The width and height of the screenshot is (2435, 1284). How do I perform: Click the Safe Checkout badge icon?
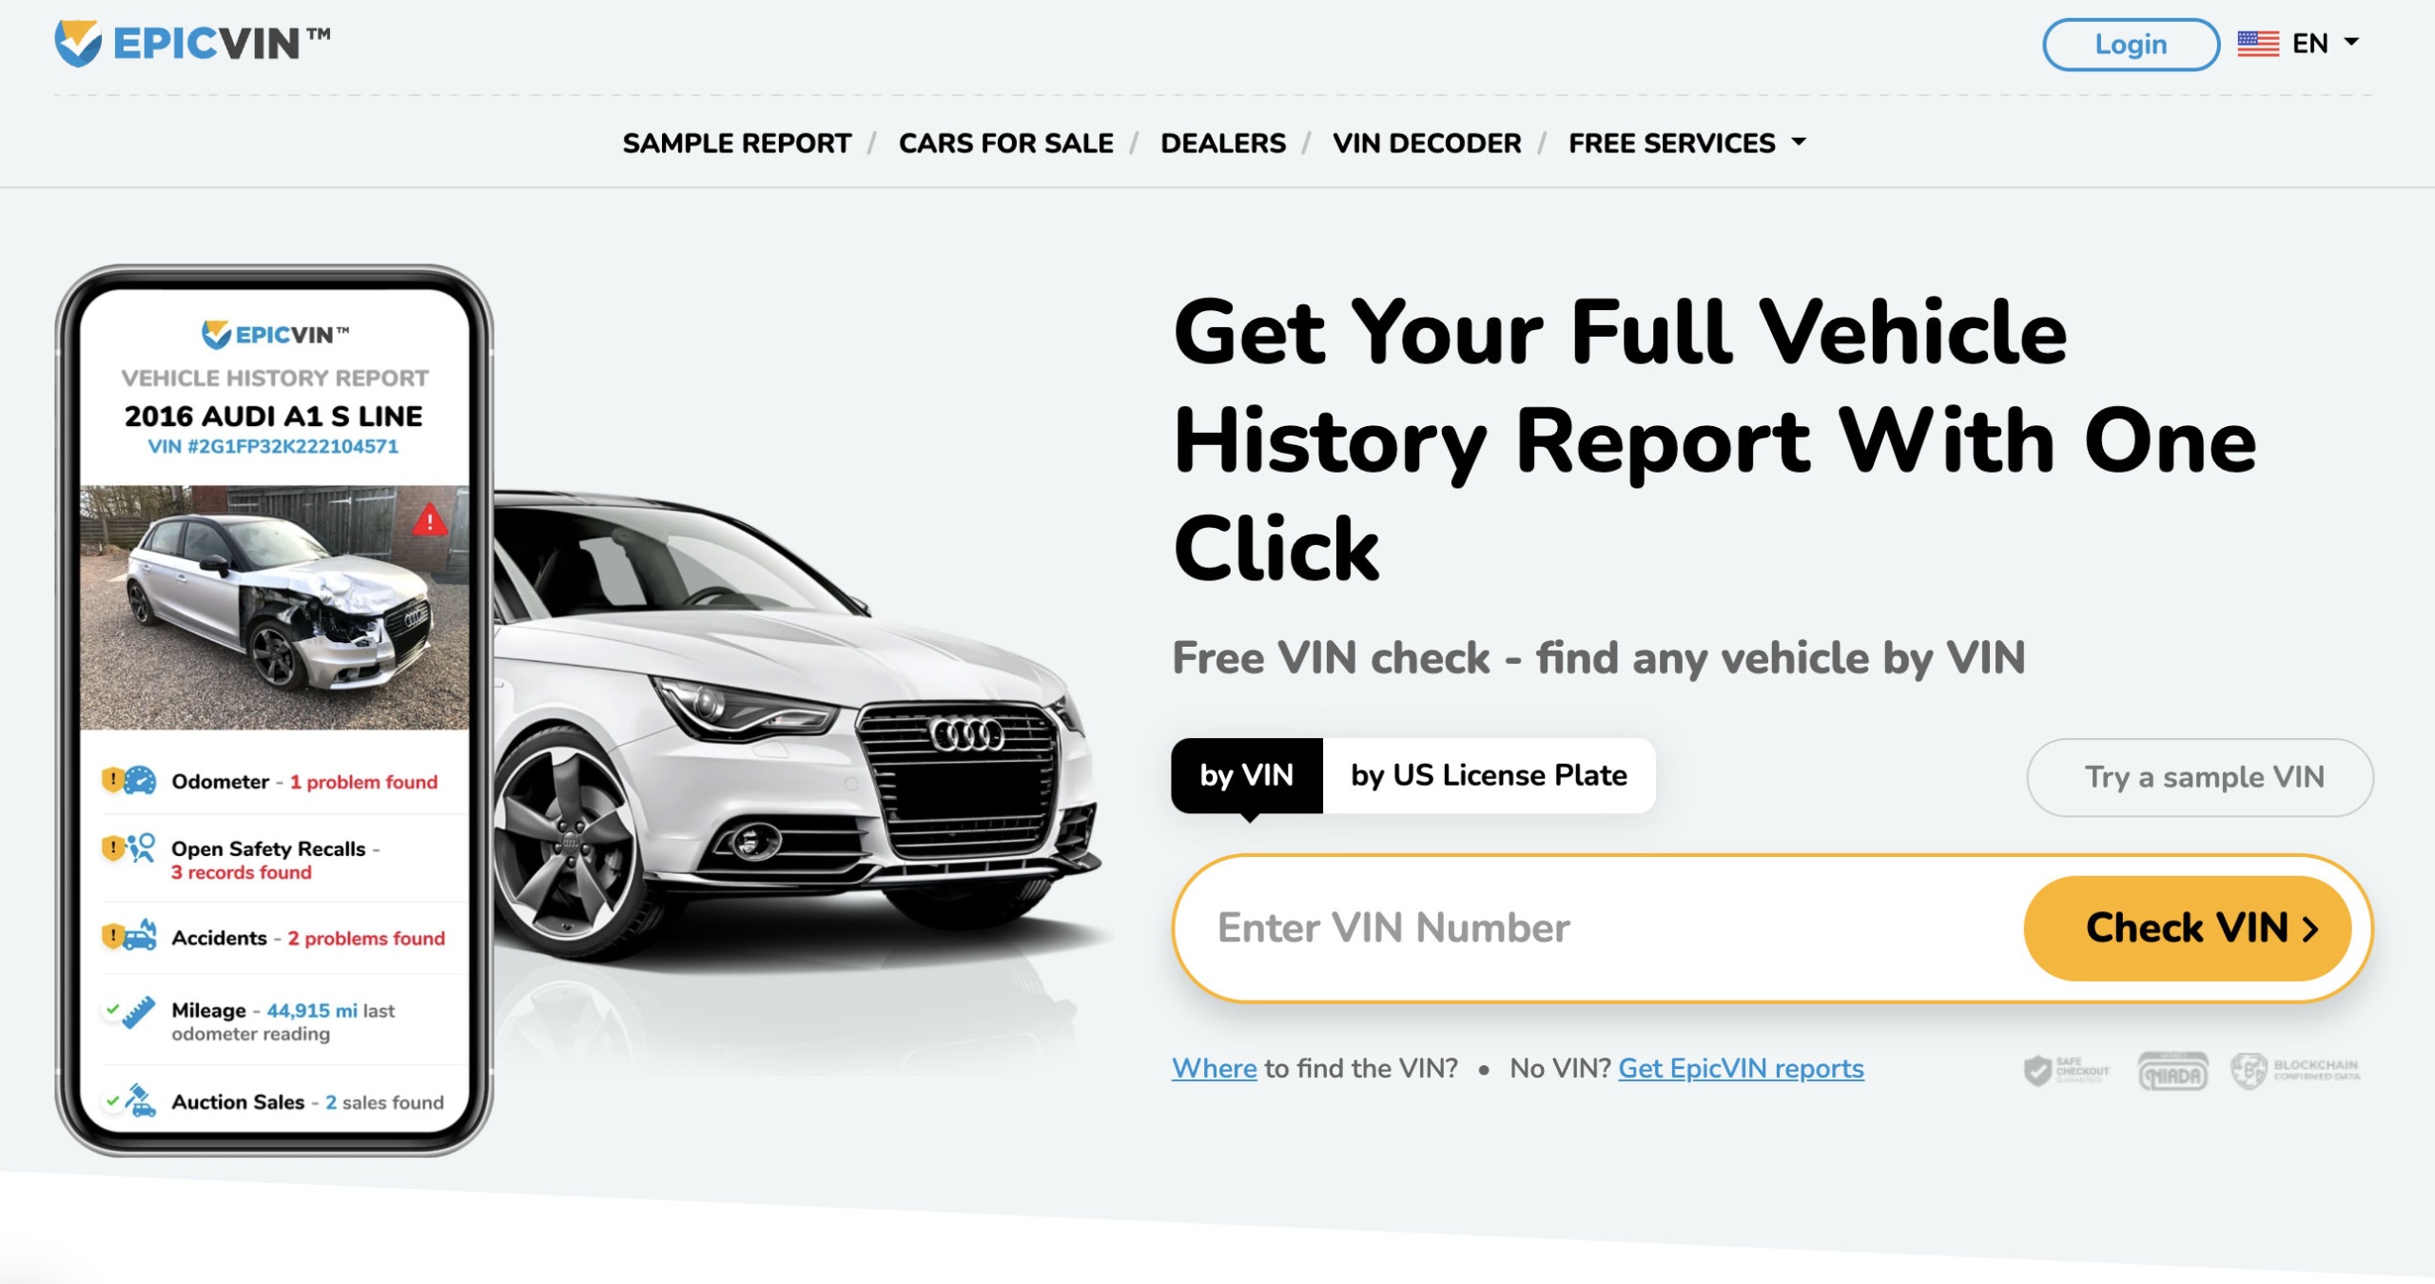point(2066,1071)
